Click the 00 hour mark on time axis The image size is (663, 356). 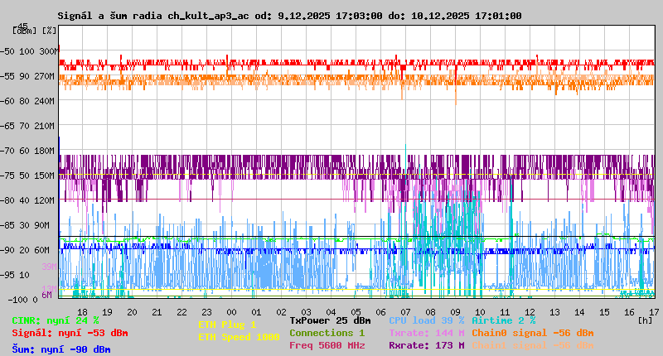[x=231, y=311]
